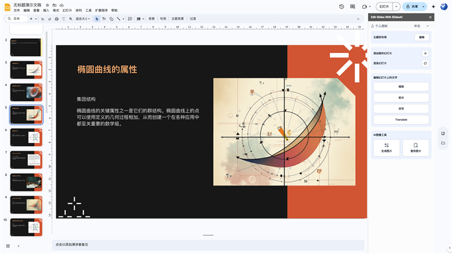This screenshot has width=452, height=254.
Task: Click the zoom magnifier icon
Action: pos(70,19)
